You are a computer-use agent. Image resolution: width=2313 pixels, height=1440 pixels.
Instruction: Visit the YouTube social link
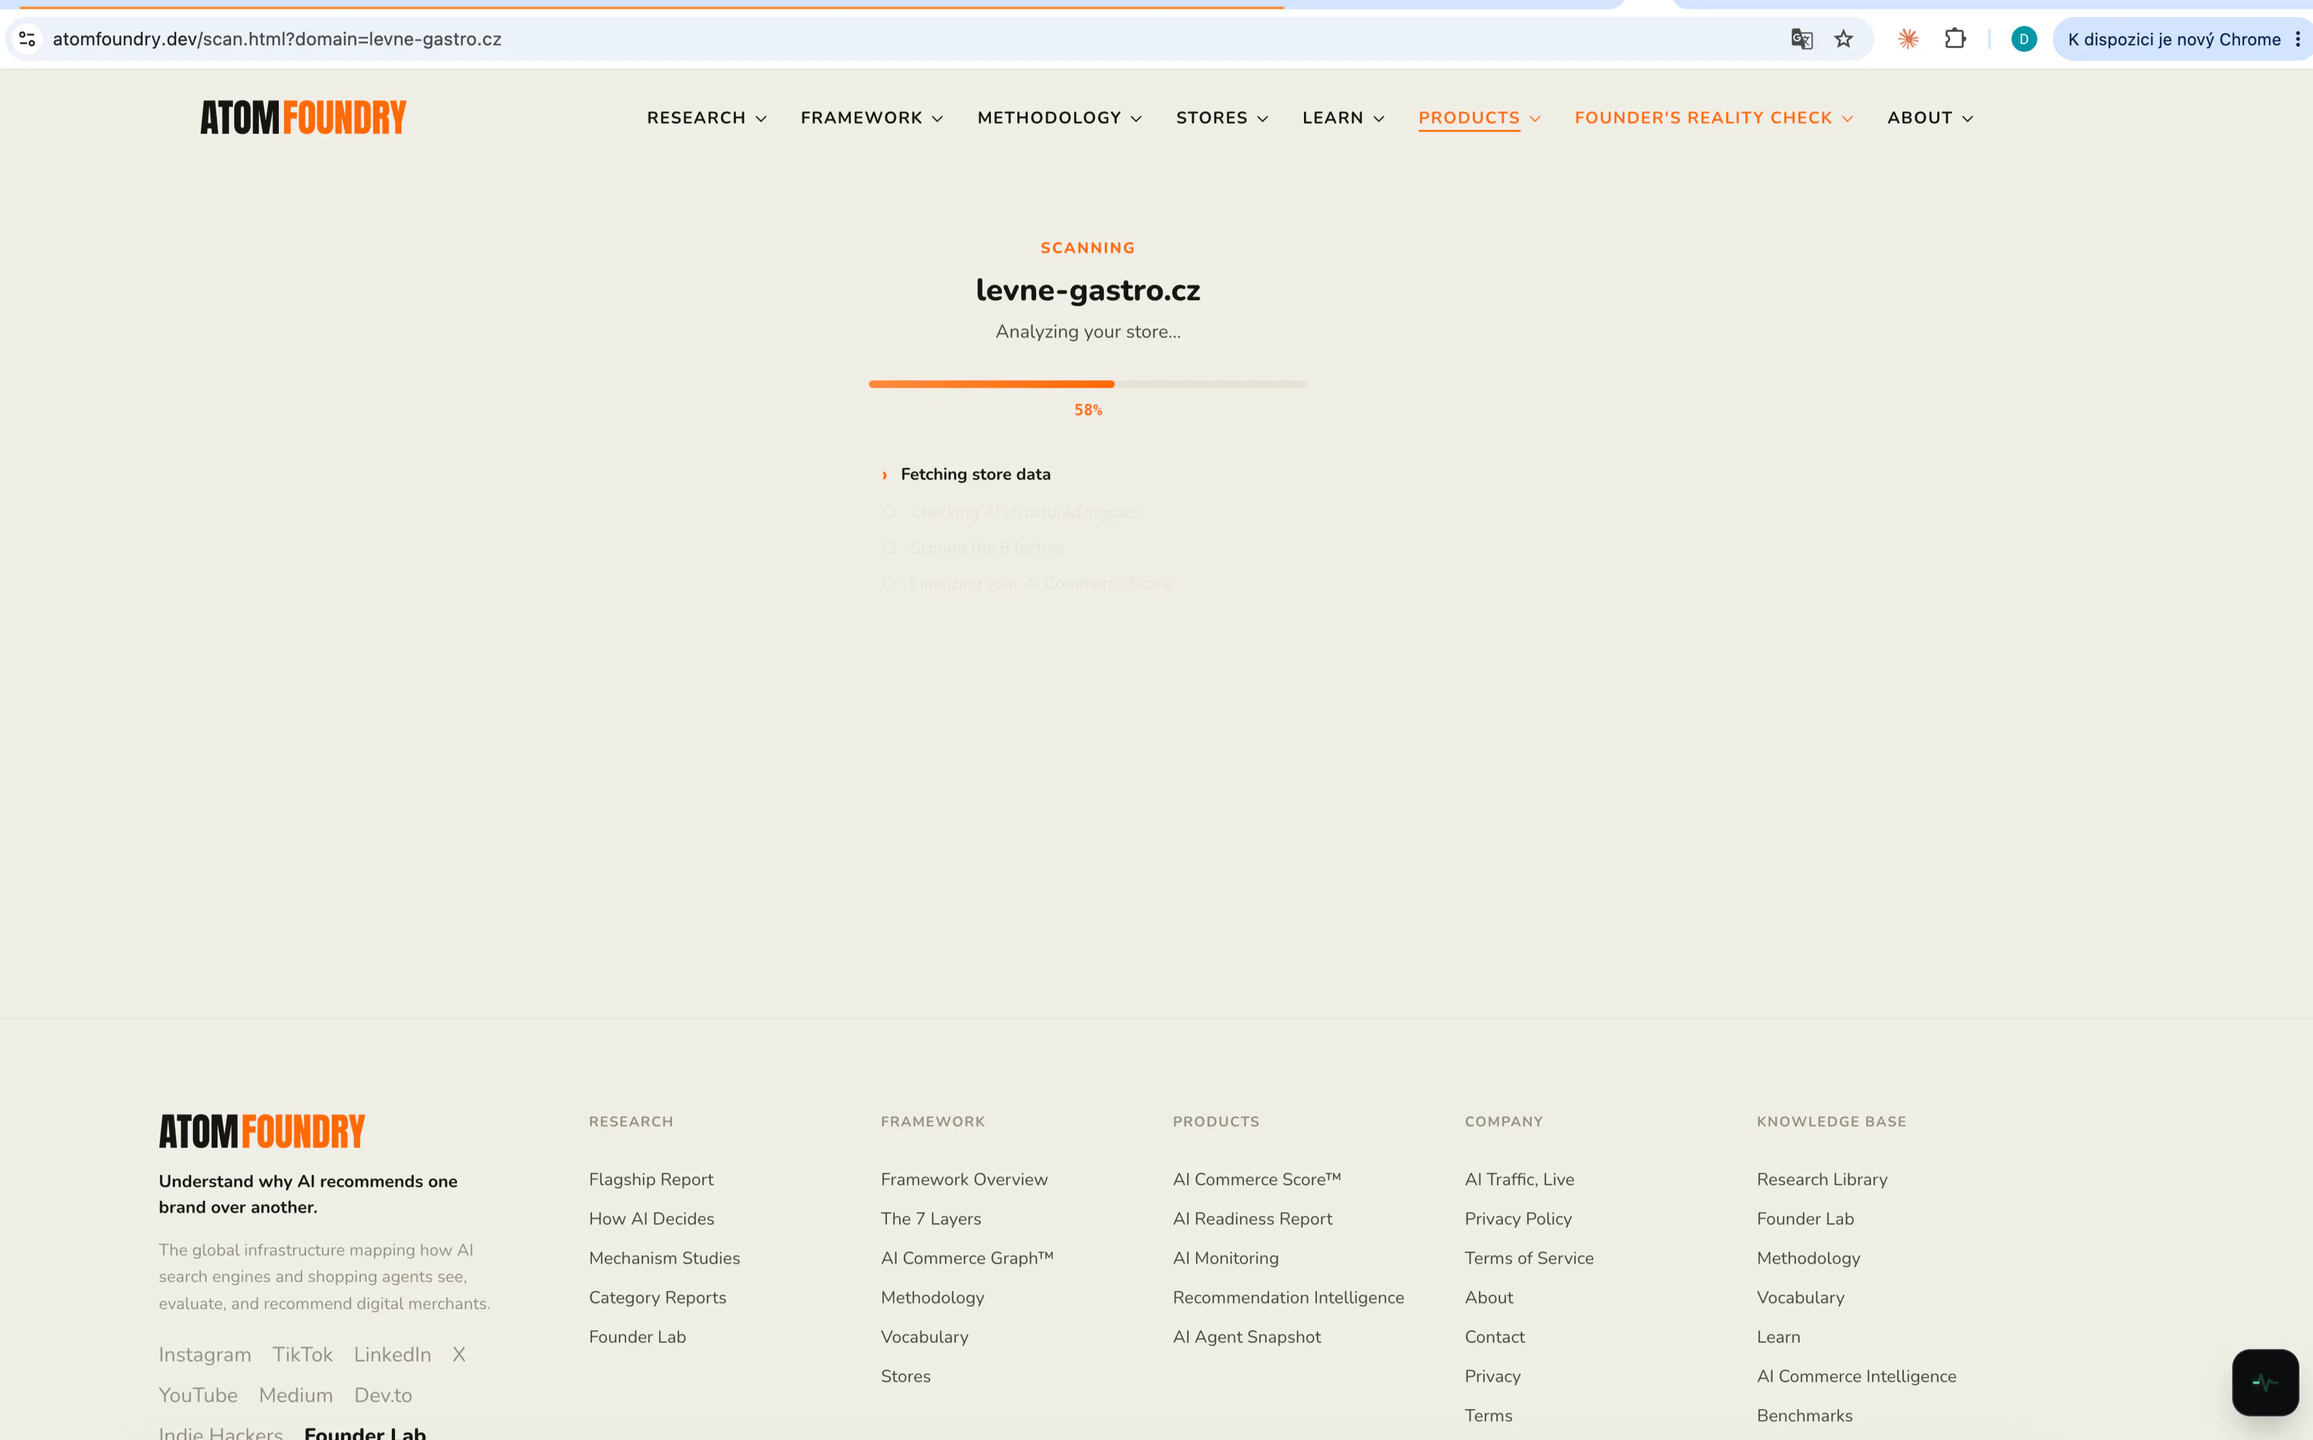(198, 1395)
